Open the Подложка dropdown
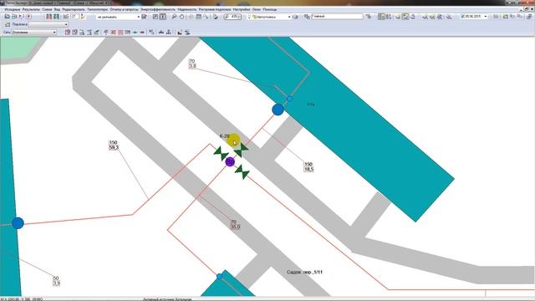This screenshot has height=301, width=535. click(48, 24)
